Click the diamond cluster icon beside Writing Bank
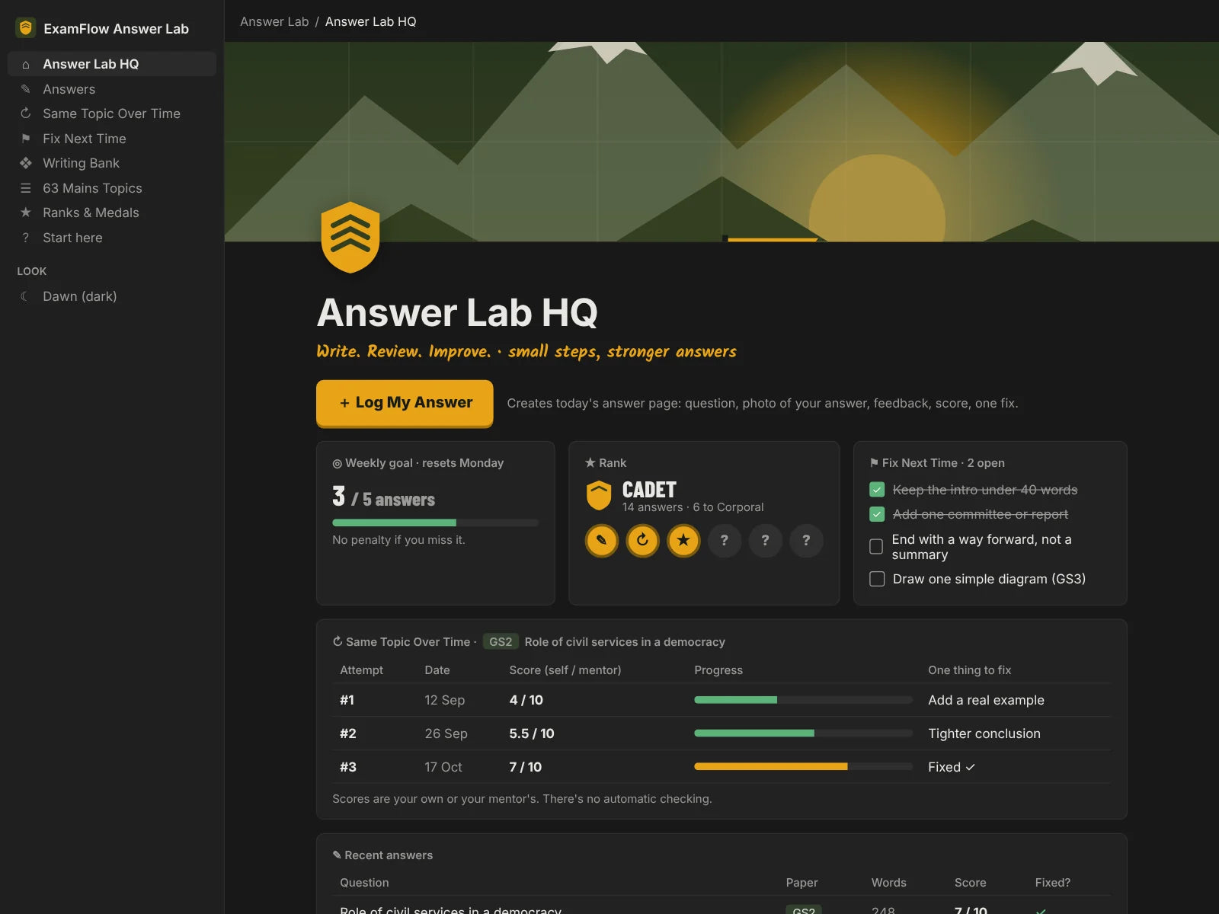Screen dimensions: 1219x914 tap(26, 163)
